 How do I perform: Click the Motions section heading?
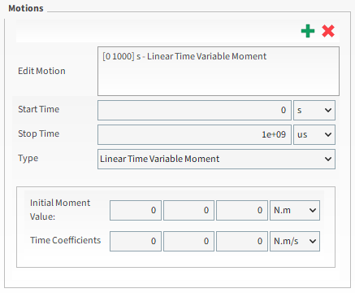click(26, 8)
